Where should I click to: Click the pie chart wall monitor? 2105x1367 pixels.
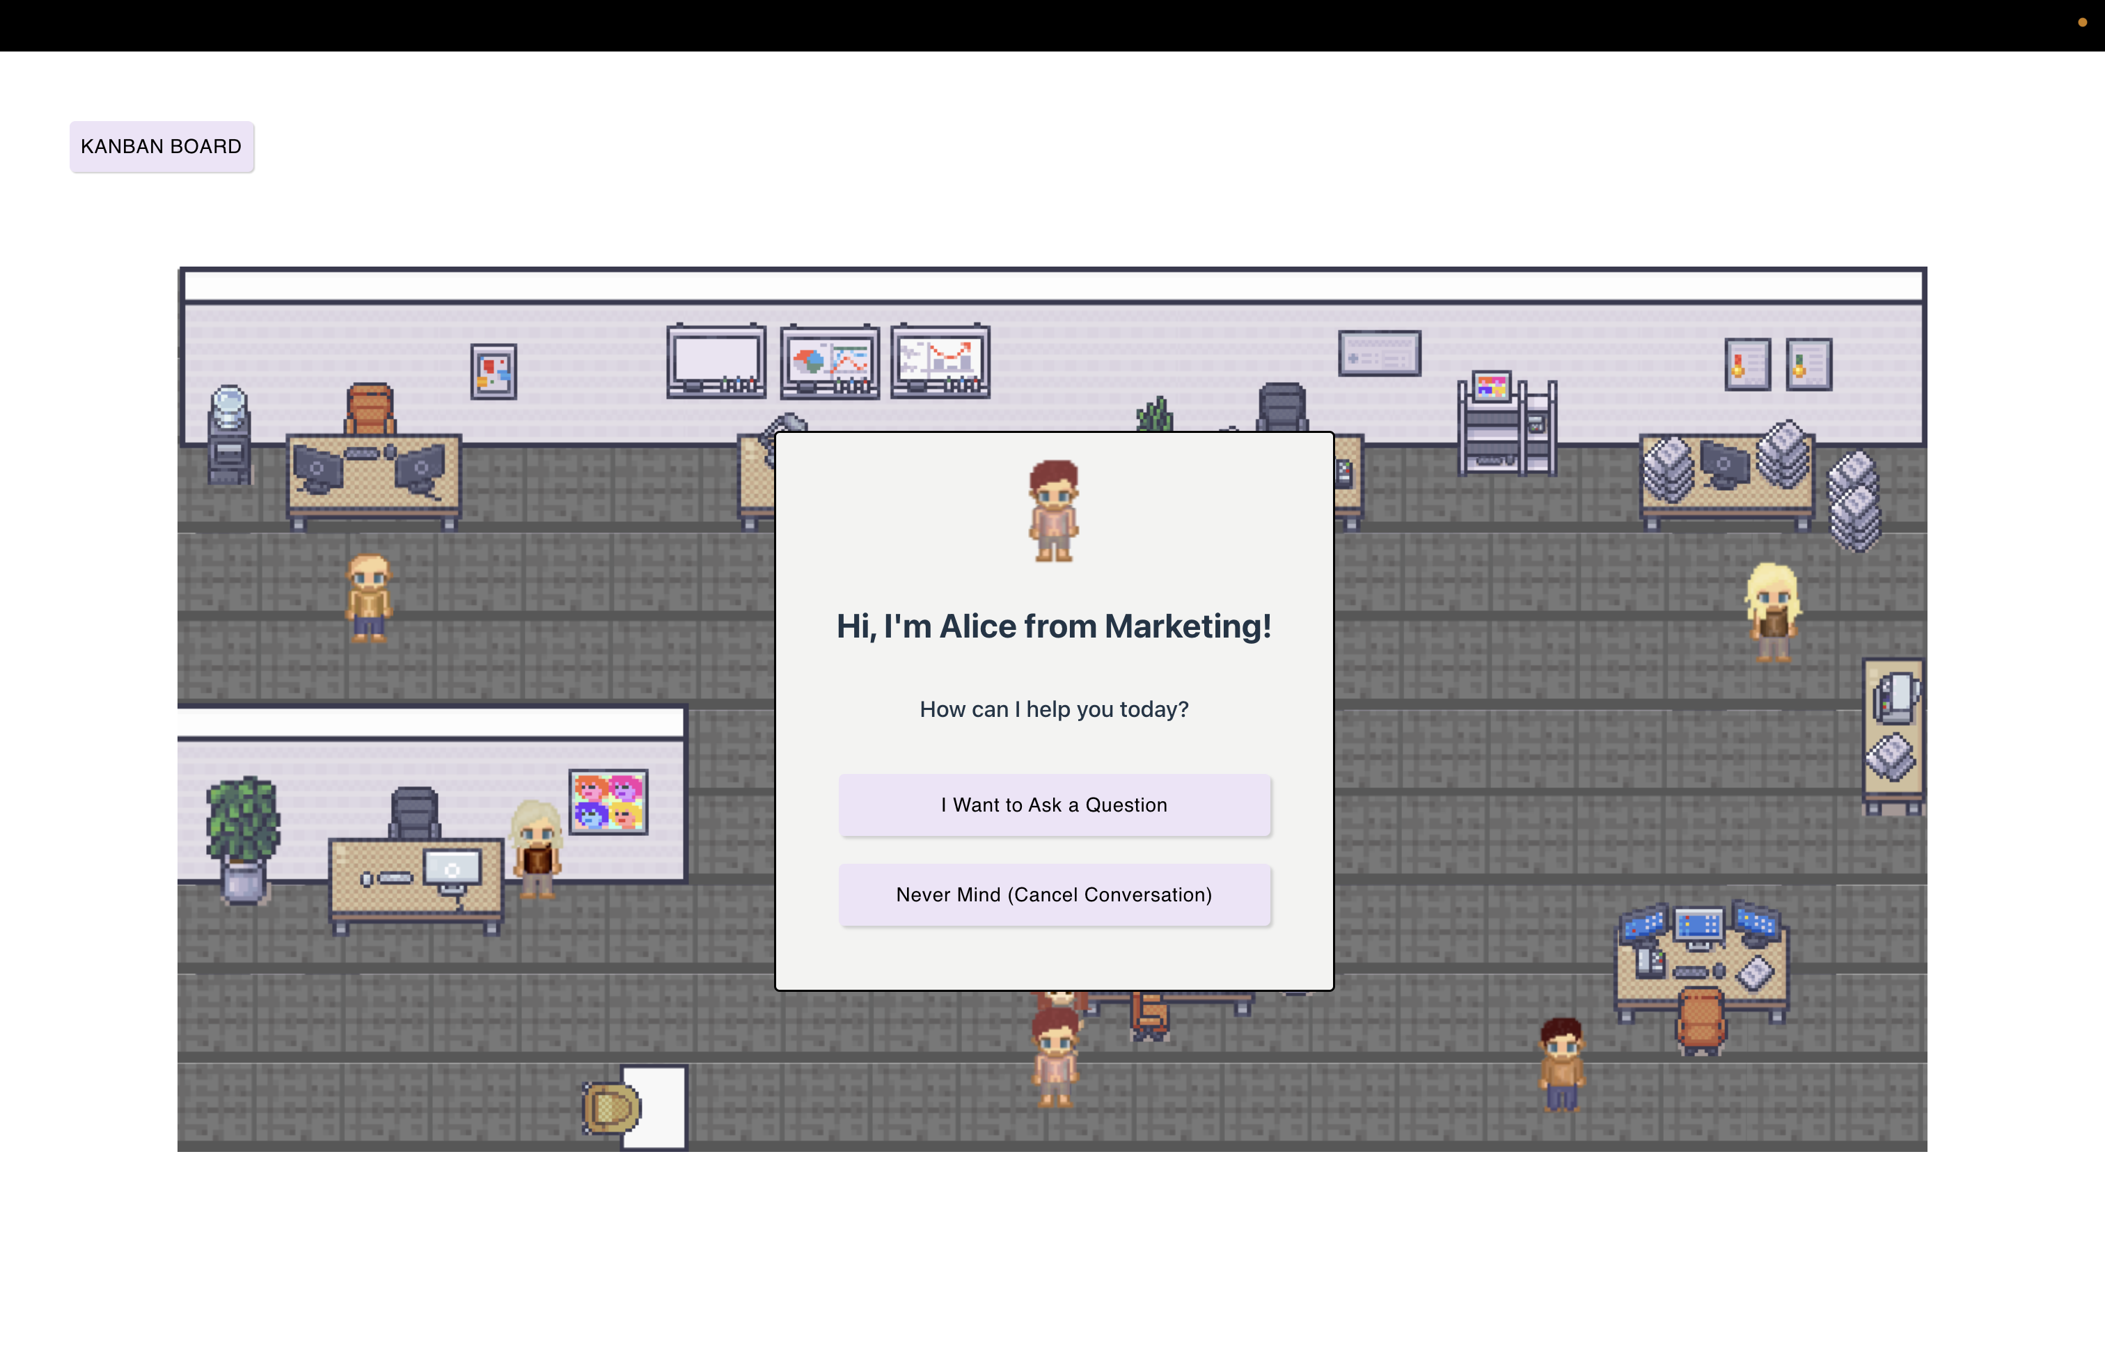829,362
